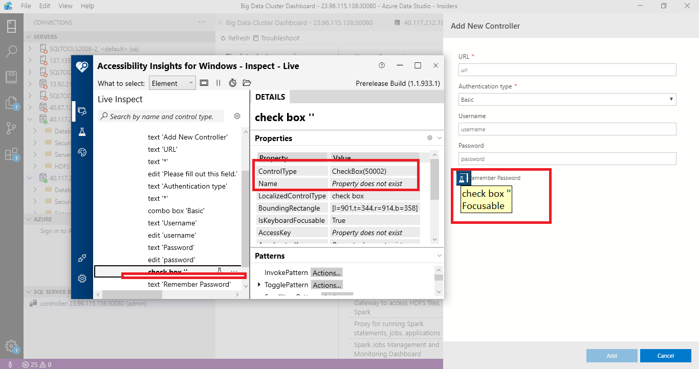The height and width of the screenshot is (369, 699).
Task: Open the Notebooks icon in the activity bar
Action: (x=12, y=77)
